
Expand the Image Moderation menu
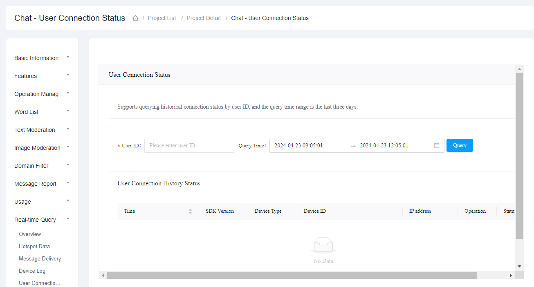42,148
